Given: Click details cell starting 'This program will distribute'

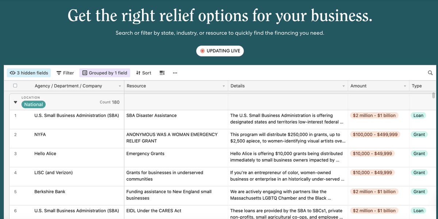Looking at the screenshot, I should point(288,138).
